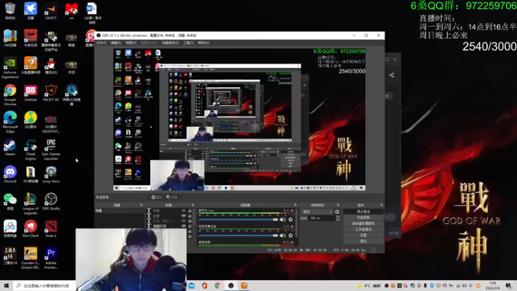This screenshot has height=291, width=517.
Task: Open the GeeGee desktop shortcut
Action: point(30,92)
